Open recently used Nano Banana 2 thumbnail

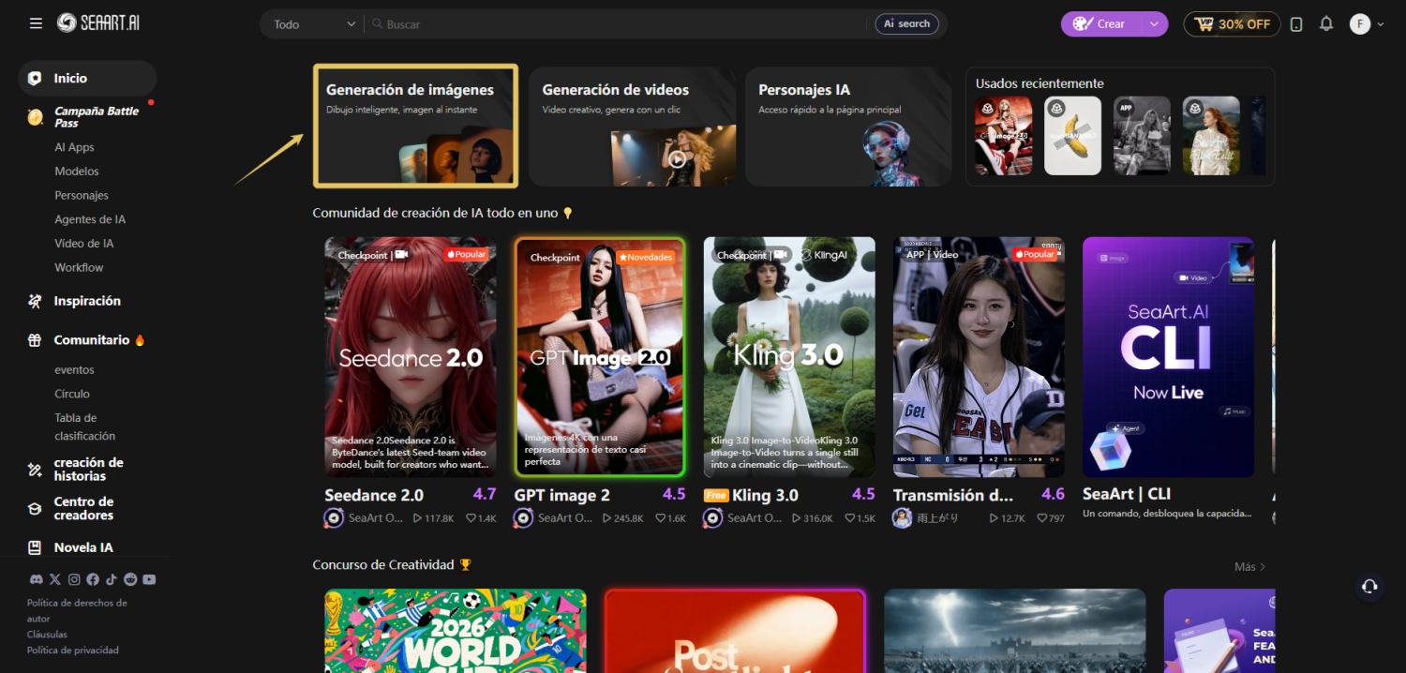click(1072, 136)
